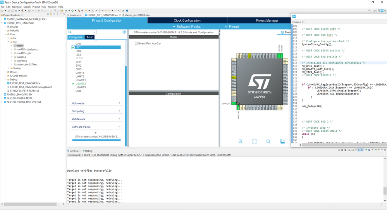Click Link with Editor icon in Project Explorer
The width and height of the screenshot is (387, 210).
tap(51, 15)
